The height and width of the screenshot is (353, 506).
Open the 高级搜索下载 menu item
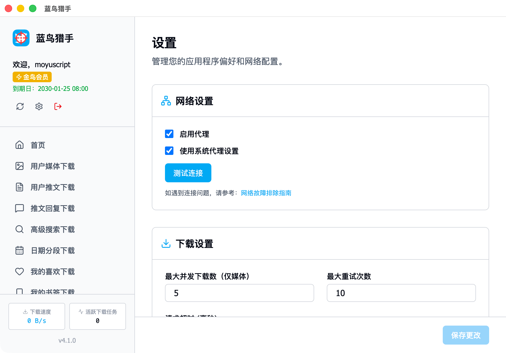click(x=53, y=229)
